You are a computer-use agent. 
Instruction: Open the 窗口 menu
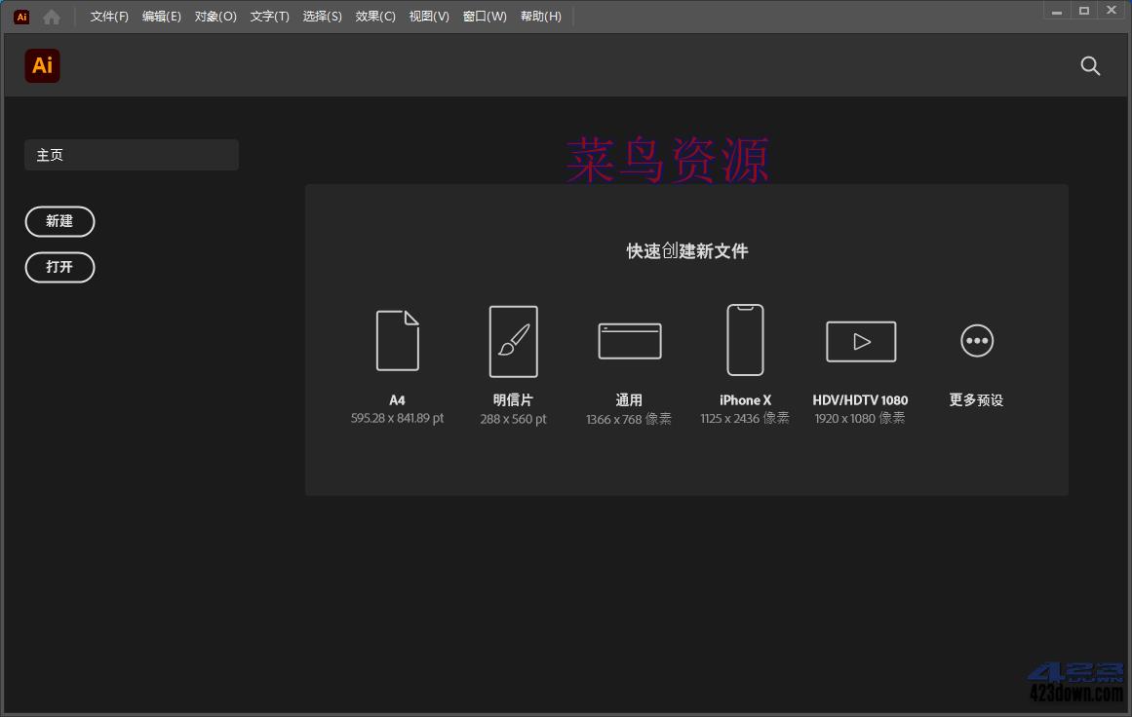click(485, 16)
